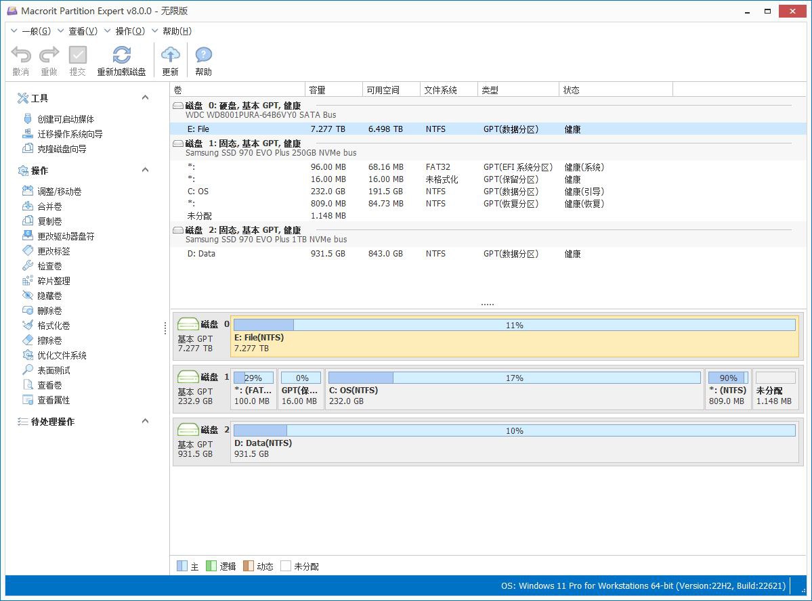Select 更改标签 operation icon

coord(28,250)
